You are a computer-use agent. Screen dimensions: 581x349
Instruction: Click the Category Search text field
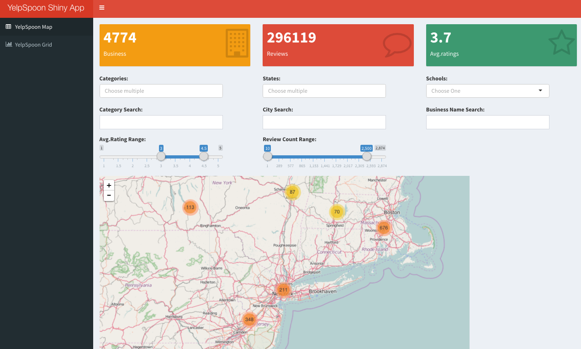click(161, 122)
